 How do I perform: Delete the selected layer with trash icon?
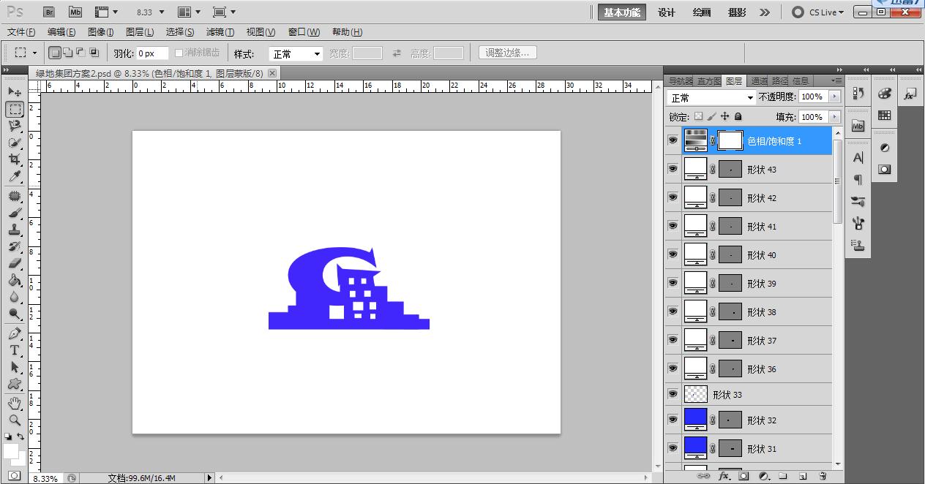(x=823, y=476)
